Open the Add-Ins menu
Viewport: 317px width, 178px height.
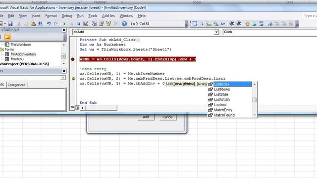pos(108,16)
